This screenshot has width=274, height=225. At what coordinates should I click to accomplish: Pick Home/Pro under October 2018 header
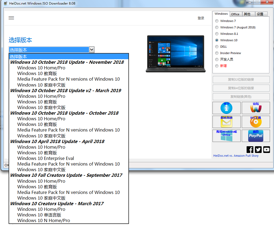pyautogui.click(x=69, y=119)
